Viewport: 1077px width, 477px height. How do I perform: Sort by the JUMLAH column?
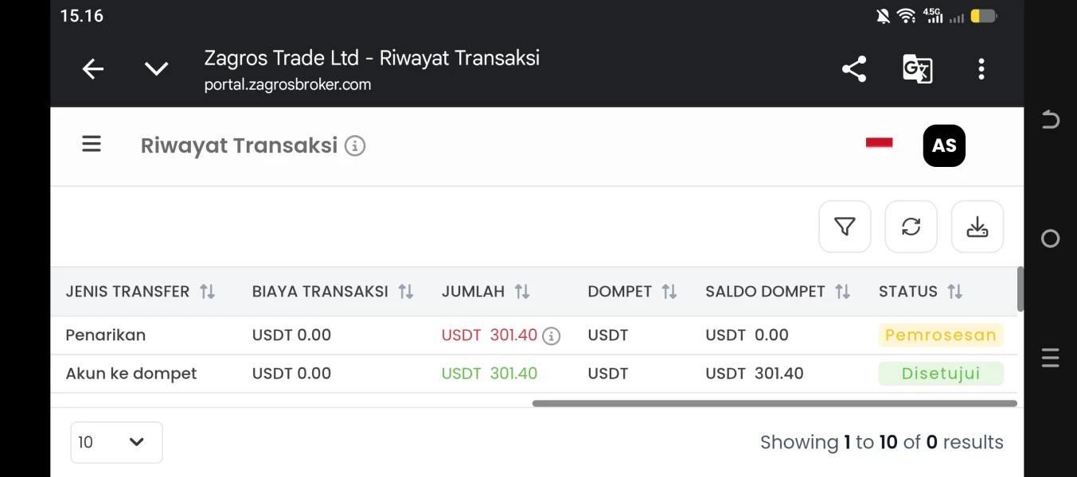(x=486, y=292)
